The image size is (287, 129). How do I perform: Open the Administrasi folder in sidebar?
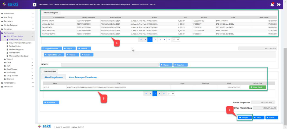pos(10,14)
